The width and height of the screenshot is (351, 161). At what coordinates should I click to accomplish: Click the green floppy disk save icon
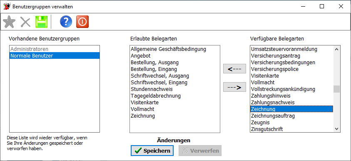click(x=41, y=22)
